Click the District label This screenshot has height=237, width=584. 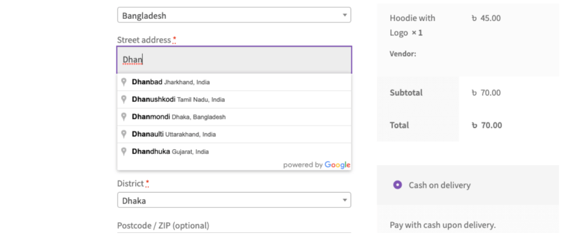(x=131, y=183)
